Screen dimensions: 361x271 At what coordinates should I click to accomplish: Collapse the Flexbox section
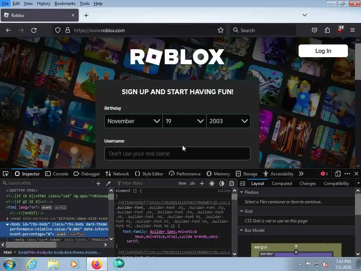(x=241, y=192)
